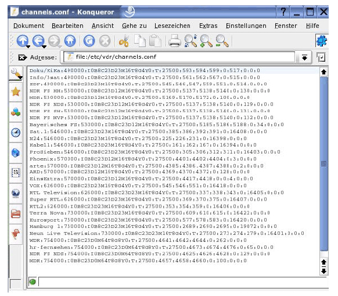Click the Go button next to address bar
338x296 pixels.
(321, 58)
